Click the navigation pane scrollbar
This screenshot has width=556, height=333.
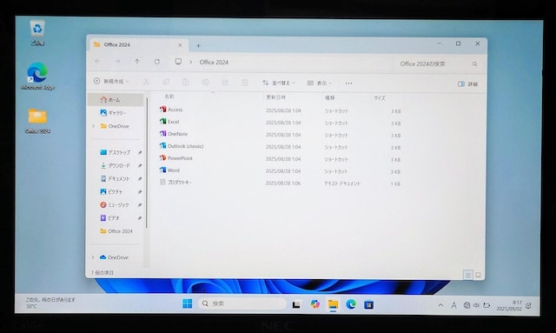point(147,163)
